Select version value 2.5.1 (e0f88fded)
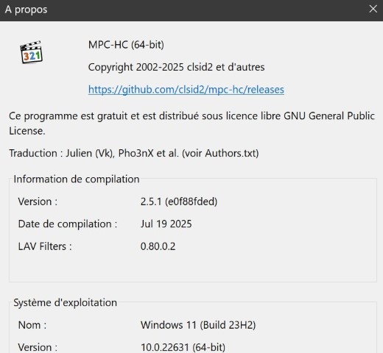Image resolution: width=383 pixels, height=353 pixels. [179, 202]
